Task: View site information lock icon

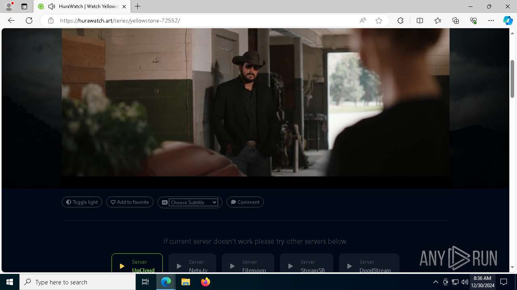Action: tap(51, 21)
